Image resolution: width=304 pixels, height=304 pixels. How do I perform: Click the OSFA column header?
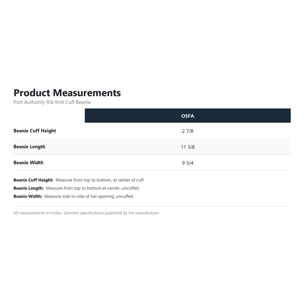coord(188,116)
